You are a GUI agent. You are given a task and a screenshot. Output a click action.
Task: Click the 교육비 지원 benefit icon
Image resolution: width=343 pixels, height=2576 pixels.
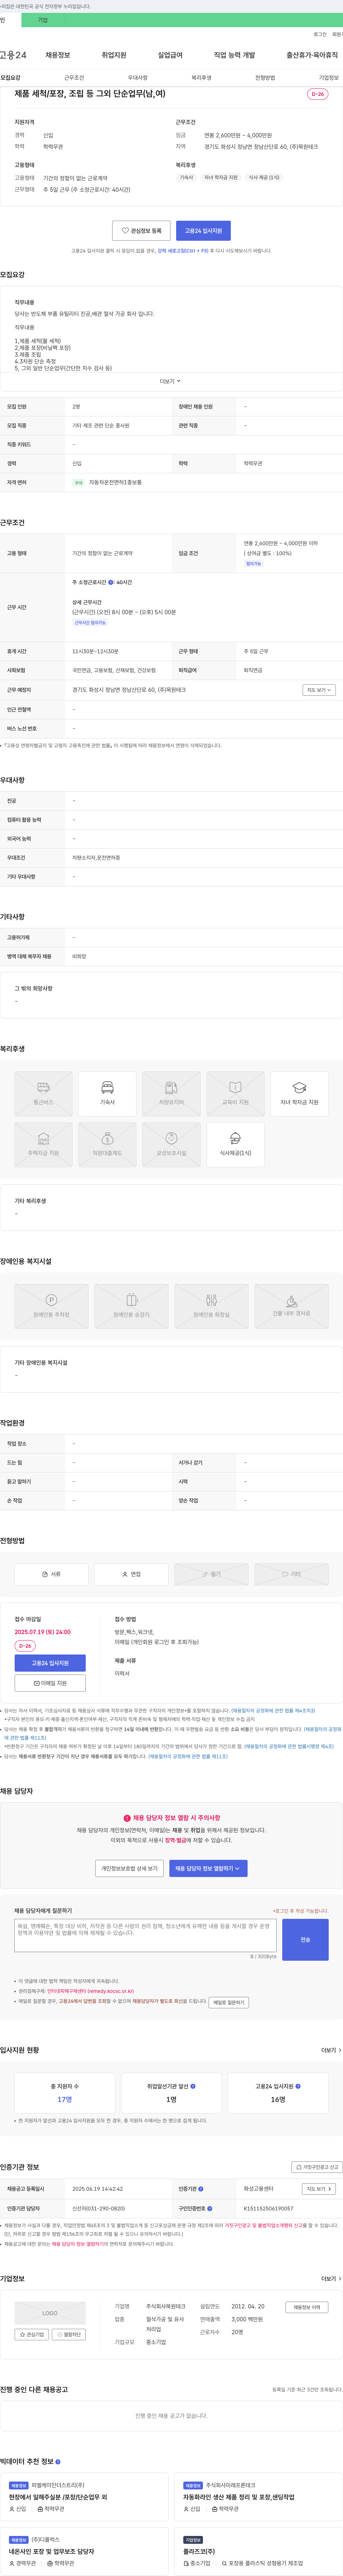click(235, 1094)
